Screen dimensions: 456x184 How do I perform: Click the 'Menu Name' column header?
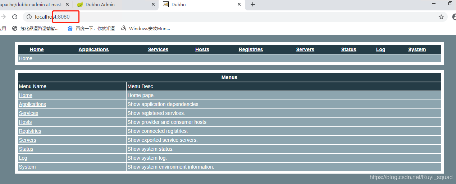click(72, 86)
